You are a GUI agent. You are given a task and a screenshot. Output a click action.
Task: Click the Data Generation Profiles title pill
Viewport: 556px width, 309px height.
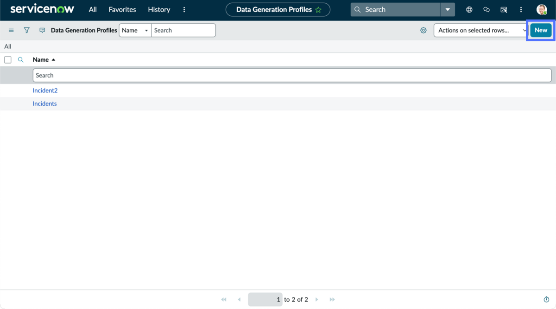pos(278,10)
